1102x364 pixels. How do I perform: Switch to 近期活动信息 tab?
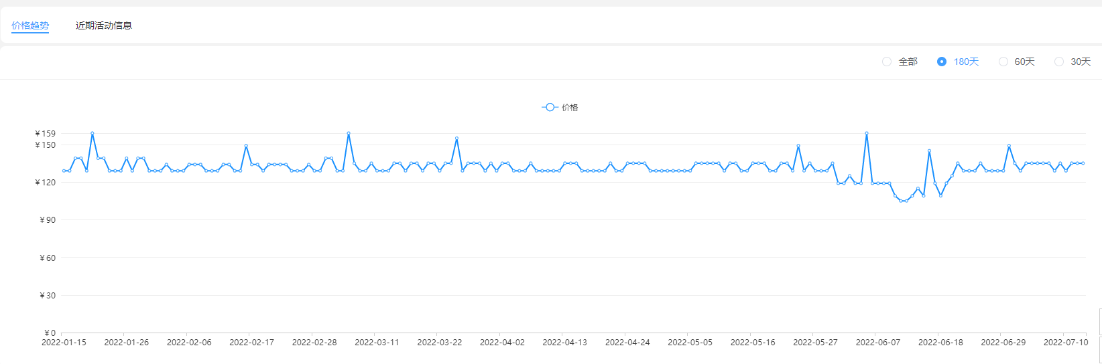pos(104,25)
